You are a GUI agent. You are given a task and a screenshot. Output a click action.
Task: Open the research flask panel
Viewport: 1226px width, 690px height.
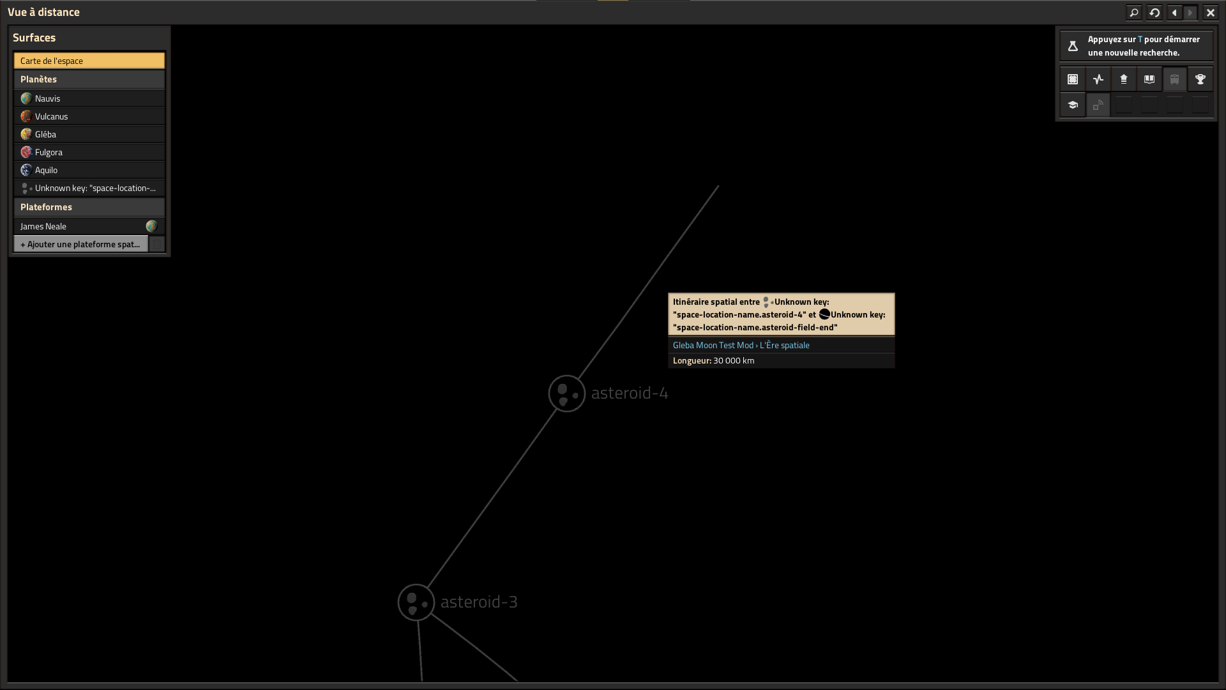tap(1137, 46)
